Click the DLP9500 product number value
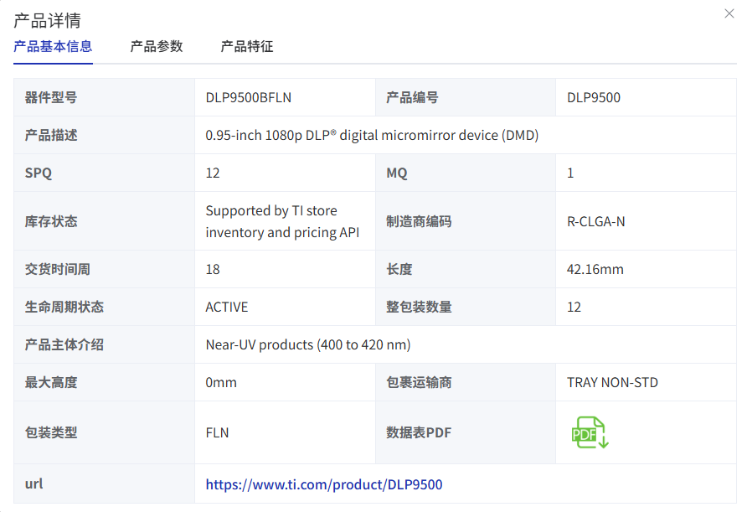This screenshot has width=747, height=512. pos(594,98)
